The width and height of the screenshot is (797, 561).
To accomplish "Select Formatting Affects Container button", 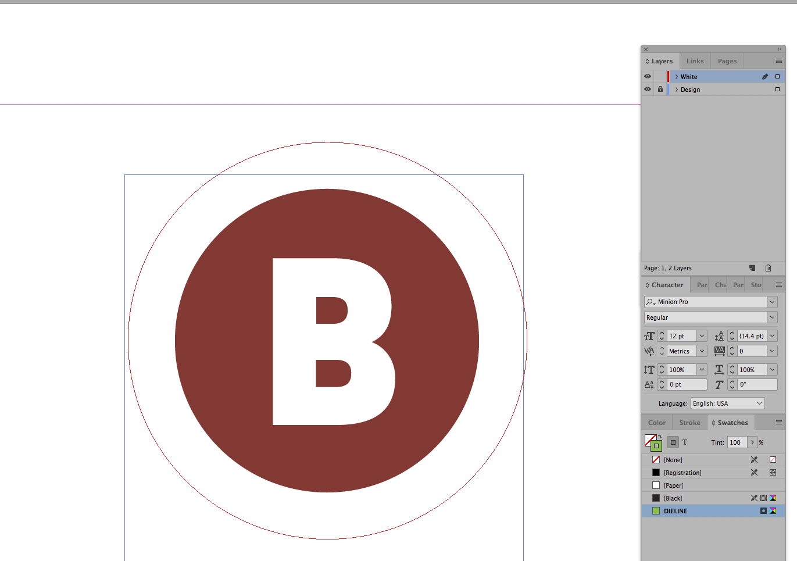I will tap(673, 442).
